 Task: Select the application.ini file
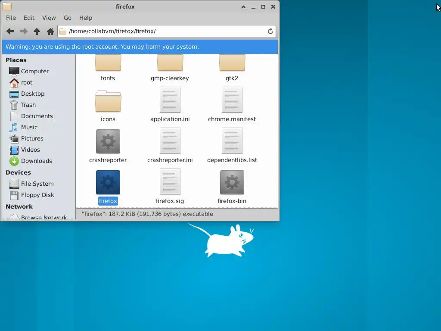coord(170,105)
